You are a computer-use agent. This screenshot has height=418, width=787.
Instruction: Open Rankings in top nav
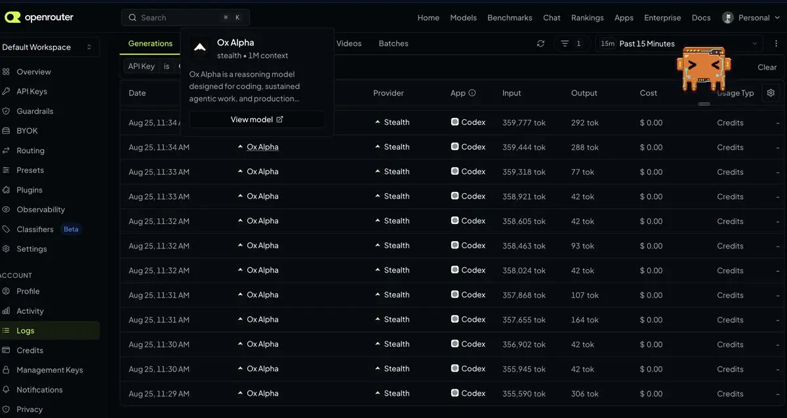588,18
